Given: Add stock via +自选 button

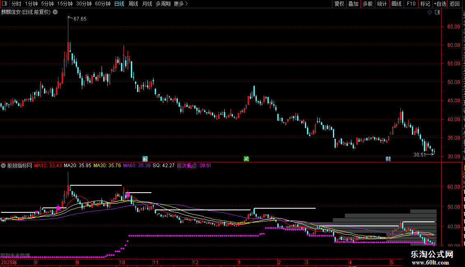Looking at the screenshot, I should (440, 4).
